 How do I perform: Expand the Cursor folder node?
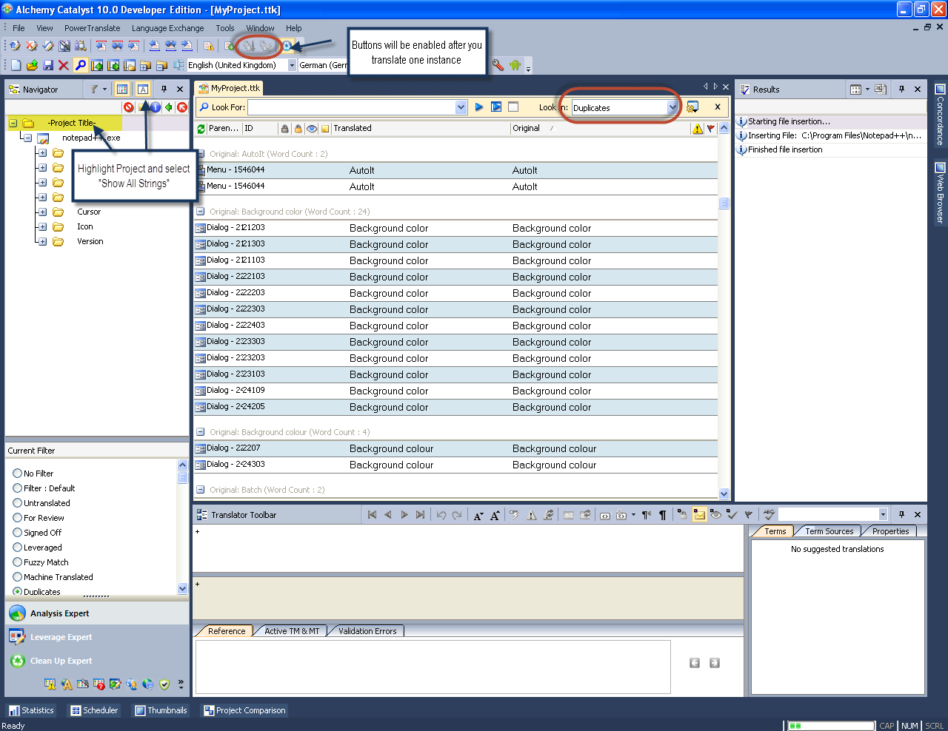tap(42, 212)
